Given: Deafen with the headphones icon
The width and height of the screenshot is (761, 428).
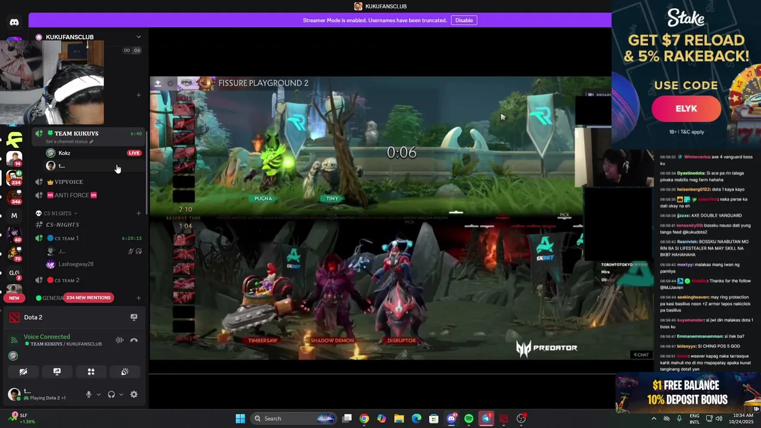Looking at the screenshot, I should tap(111, 394).
